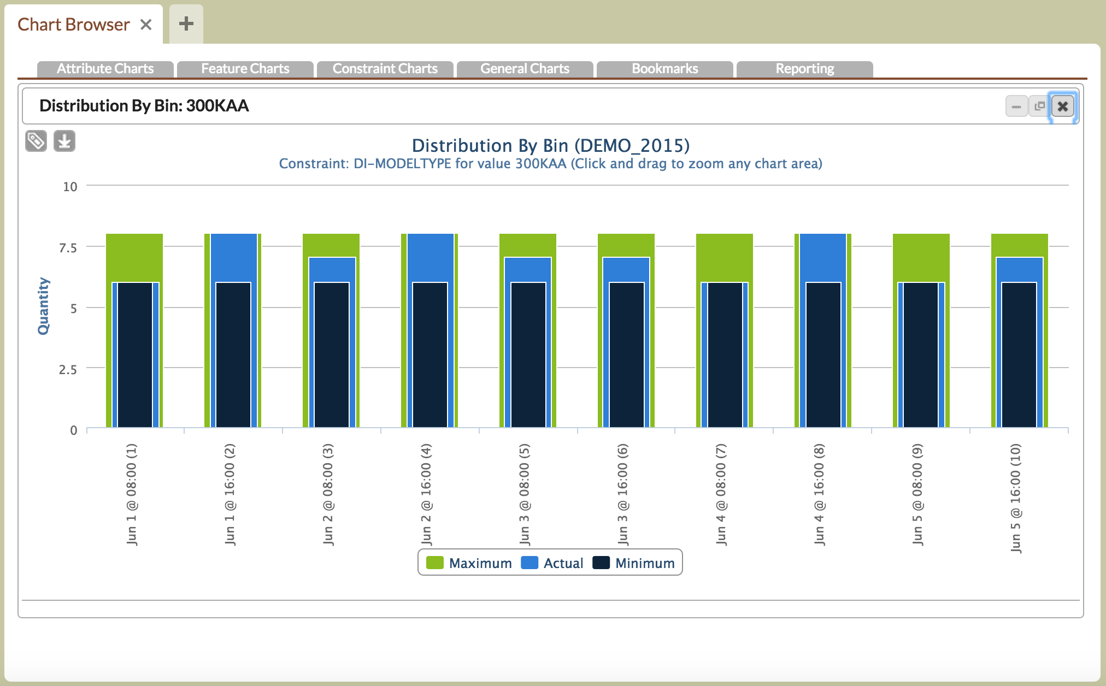Go to the Bookmarks tab
Image resolution: width=1106 pixels, height=686 pixels.
coord(664,69)
